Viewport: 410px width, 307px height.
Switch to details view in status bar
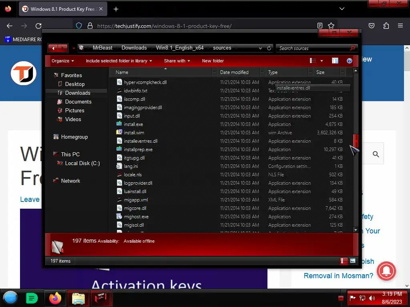344,261
